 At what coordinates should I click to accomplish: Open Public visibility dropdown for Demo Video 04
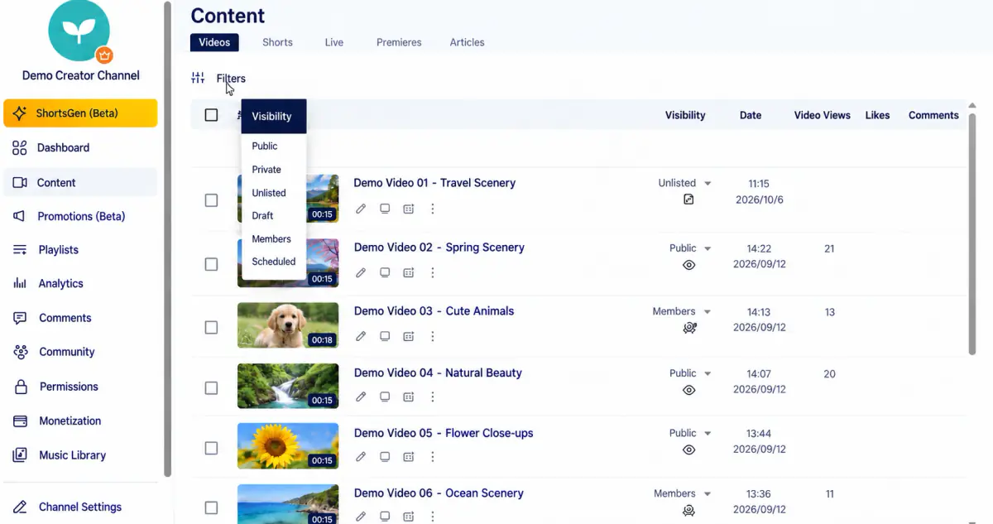tap(690, 373)
